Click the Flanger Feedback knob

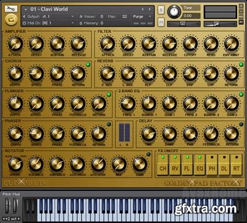point(78,103)
